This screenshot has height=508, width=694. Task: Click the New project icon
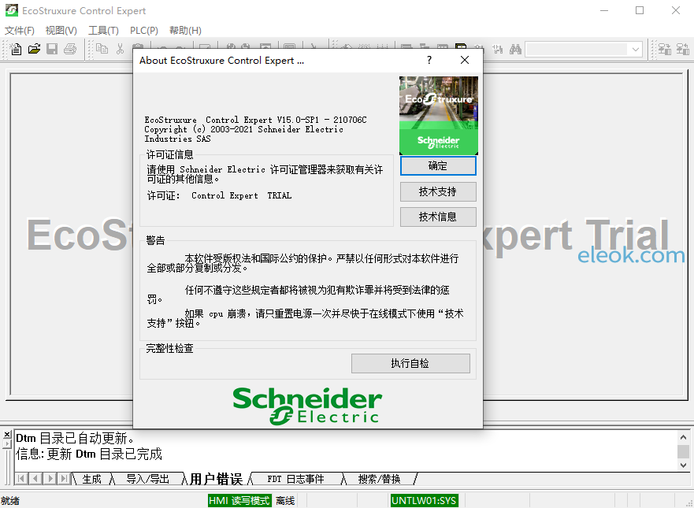(x=16, y=49)
